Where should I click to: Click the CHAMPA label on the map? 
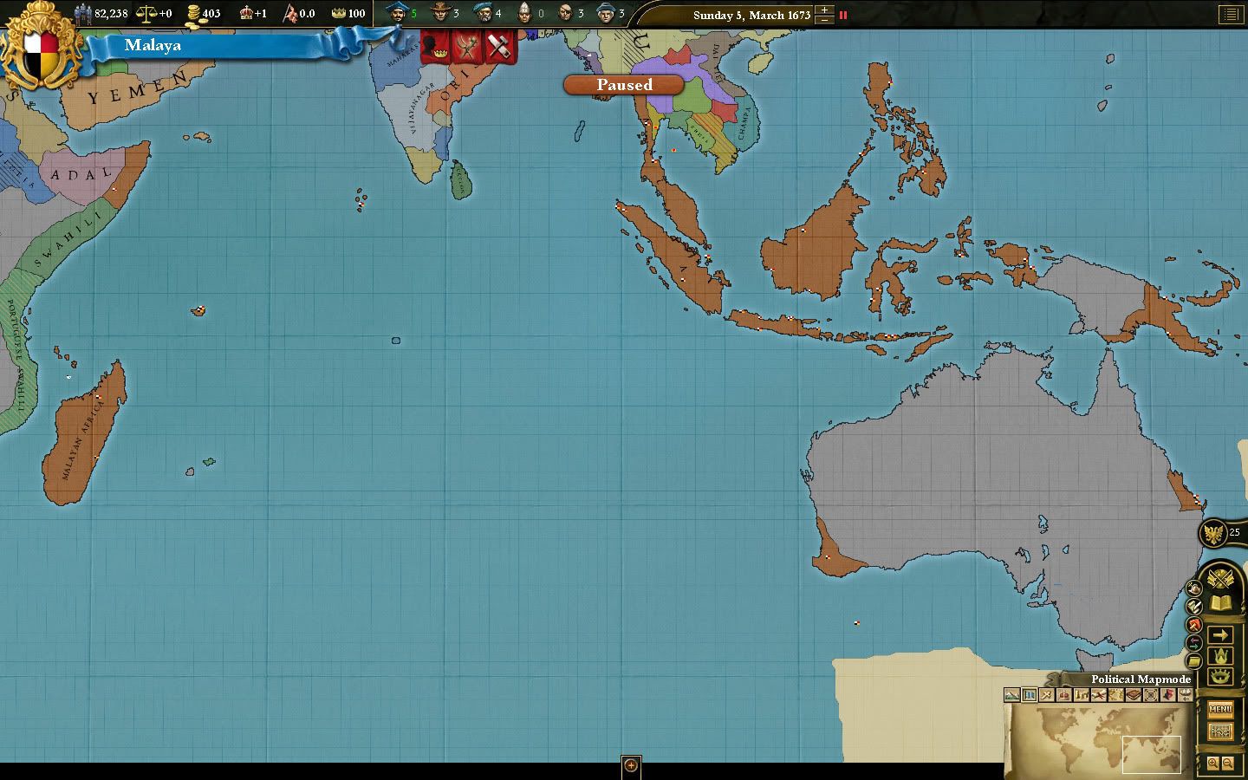[x=745, y=122]
